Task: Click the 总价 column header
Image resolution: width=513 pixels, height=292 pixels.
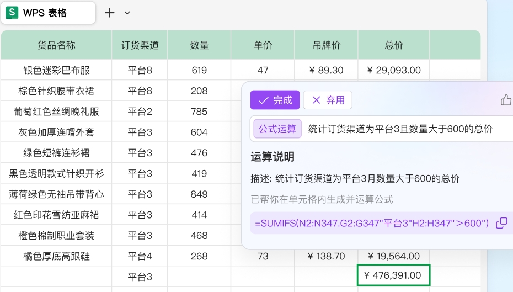Action: (x=394, y=45)
